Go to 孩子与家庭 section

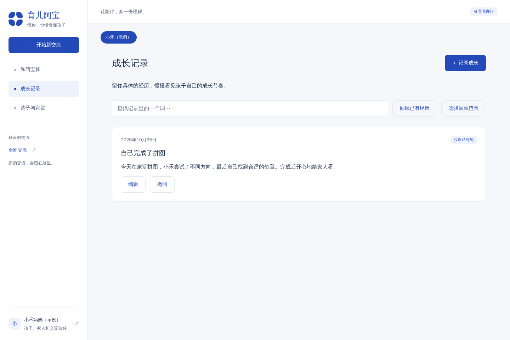[x=44, y=108]
